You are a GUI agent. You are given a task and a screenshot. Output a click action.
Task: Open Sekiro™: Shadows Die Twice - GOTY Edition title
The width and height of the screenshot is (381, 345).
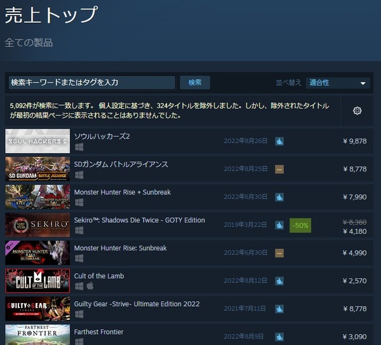(x=140, y=220)
